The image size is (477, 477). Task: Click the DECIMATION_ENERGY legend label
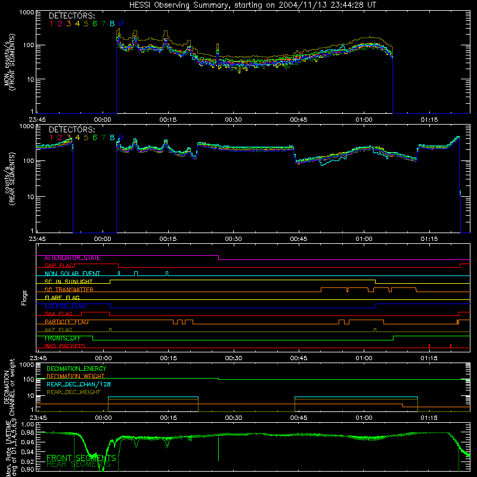coord(76,368)
